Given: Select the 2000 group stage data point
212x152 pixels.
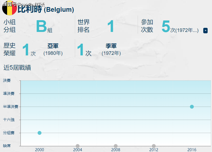Looking at the screenshot, I should (40, 133).
